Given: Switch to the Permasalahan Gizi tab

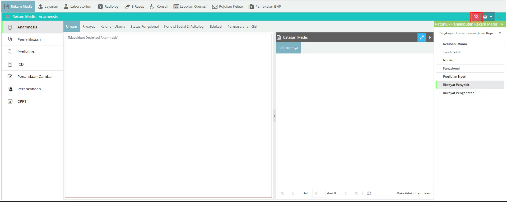Looking at the screenshot, I should tap(242, 26).
